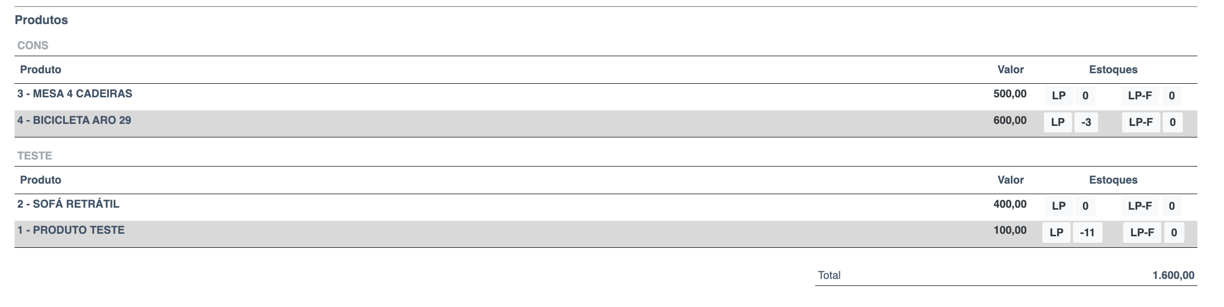Click the 600,00 price of the bicycle

1010,120
